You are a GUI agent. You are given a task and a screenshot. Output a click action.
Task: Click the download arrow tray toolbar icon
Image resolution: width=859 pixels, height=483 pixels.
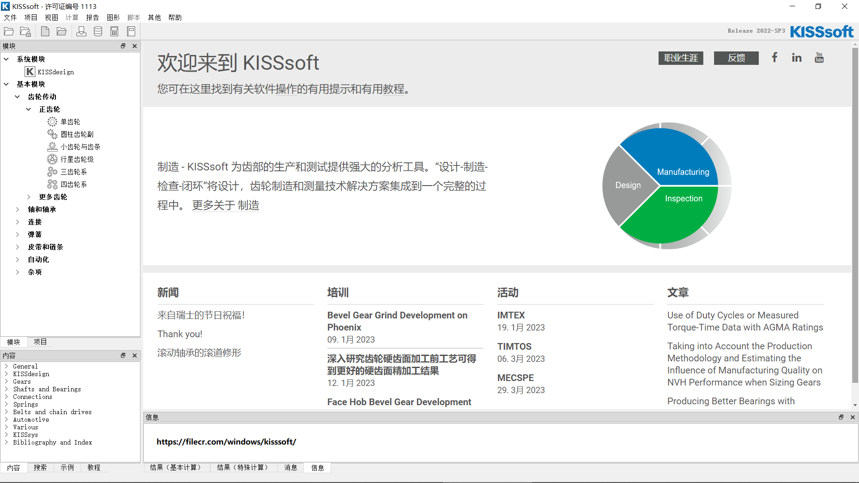click(81, 31)
